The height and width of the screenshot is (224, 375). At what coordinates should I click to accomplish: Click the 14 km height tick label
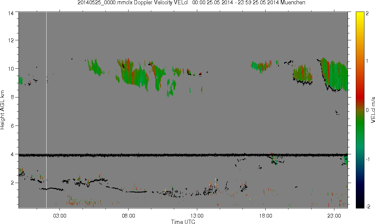[x=11, y=14]
